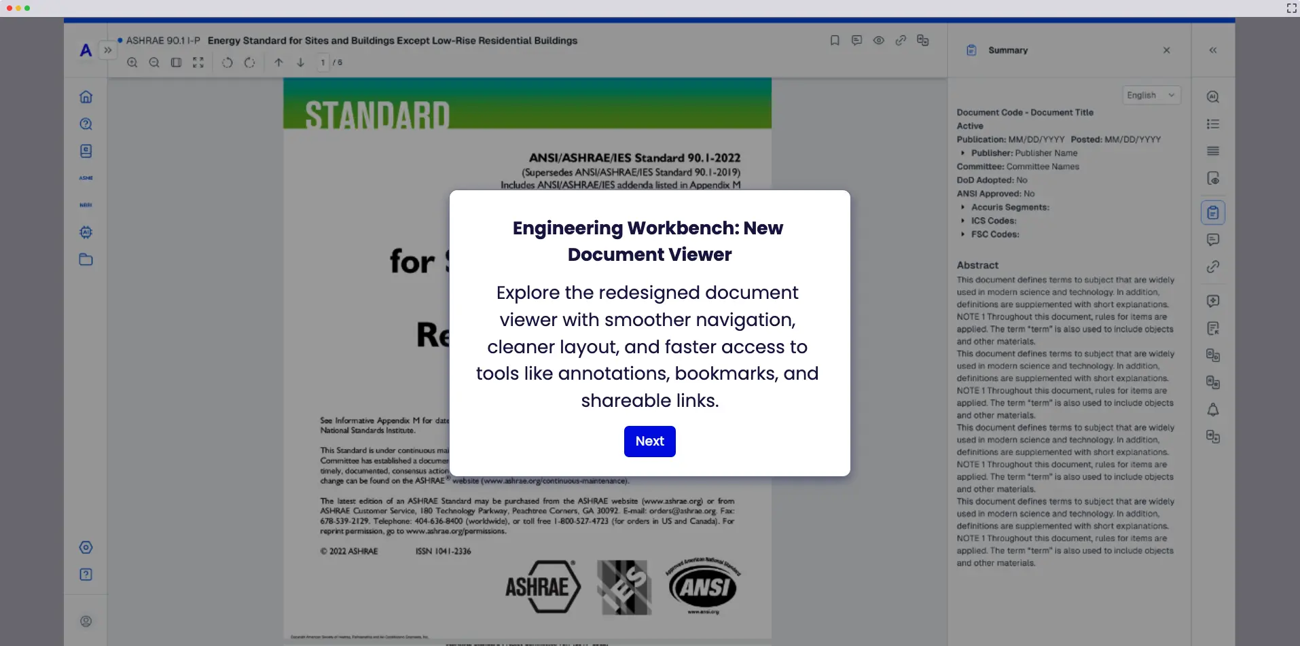Click 'DoD Adopted: No' line

click(x=992, y=180)
